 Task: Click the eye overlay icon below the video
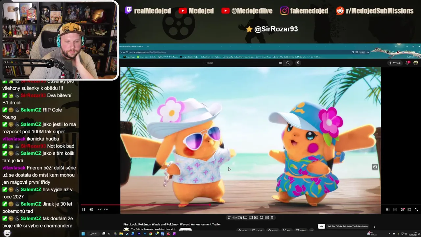click(240, 217)
